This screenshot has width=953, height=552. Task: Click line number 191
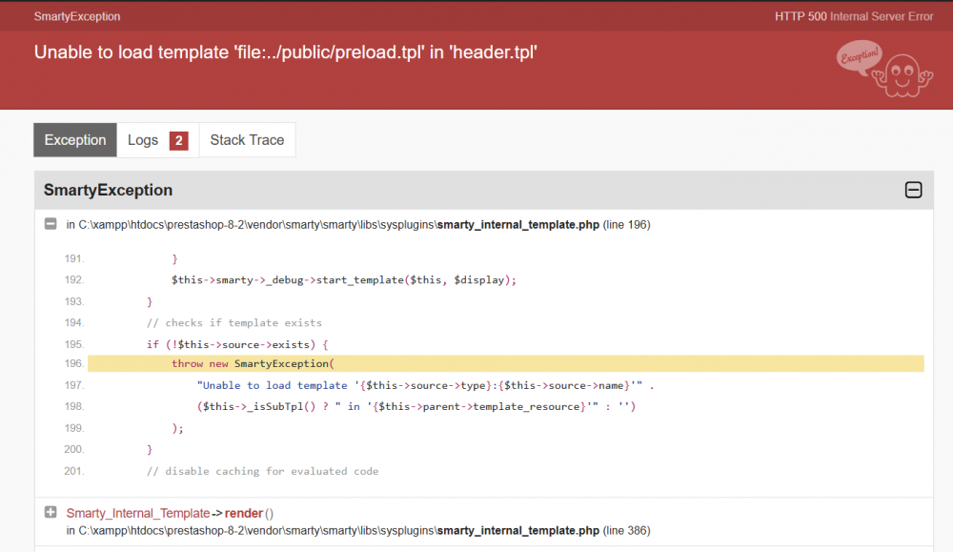pos(74,259)
